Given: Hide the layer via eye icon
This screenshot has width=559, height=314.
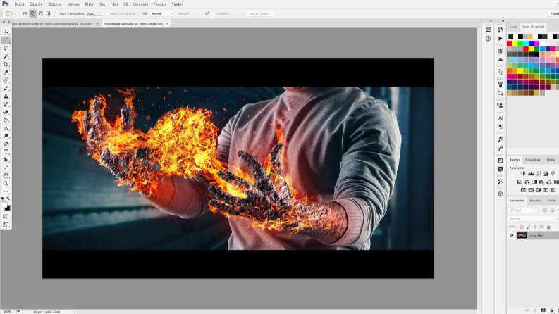Looking at the screenshot, I should coord(511,235).
